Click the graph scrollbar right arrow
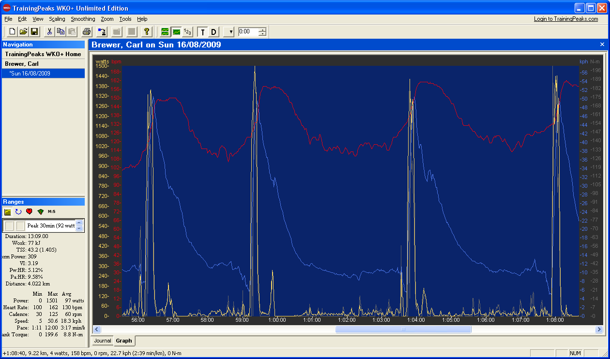This screenshot has height=359, width=610. point(599,329)
